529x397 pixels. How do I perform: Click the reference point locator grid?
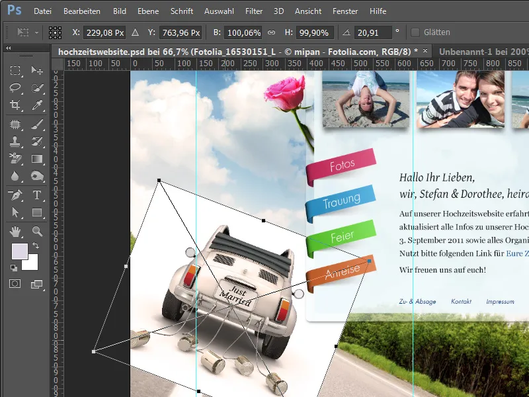pos(55,32)
